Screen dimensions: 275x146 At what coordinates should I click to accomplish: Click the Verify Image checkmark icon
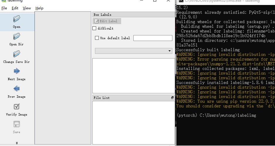pyautogui.click(x=17, y=107)
